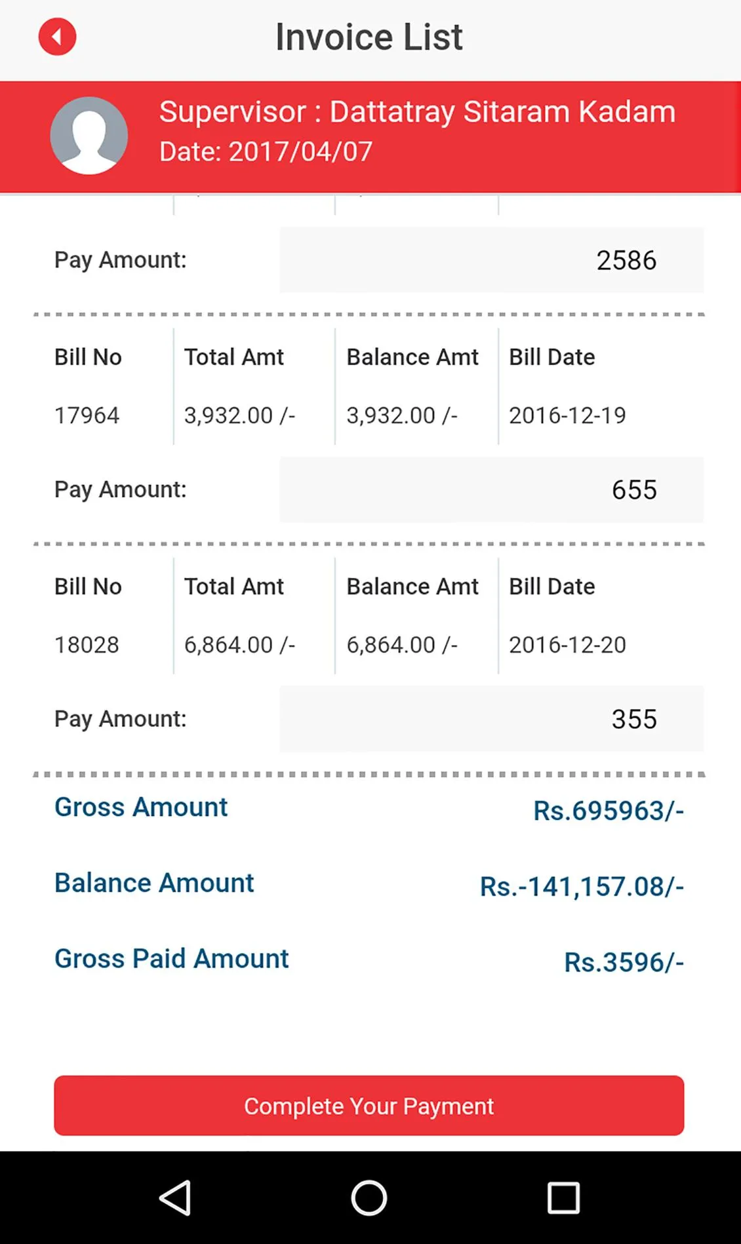Tap Gross Amount value Rs.695963
Viewport: 741px width, 1244px height.
tap(609, 811)
